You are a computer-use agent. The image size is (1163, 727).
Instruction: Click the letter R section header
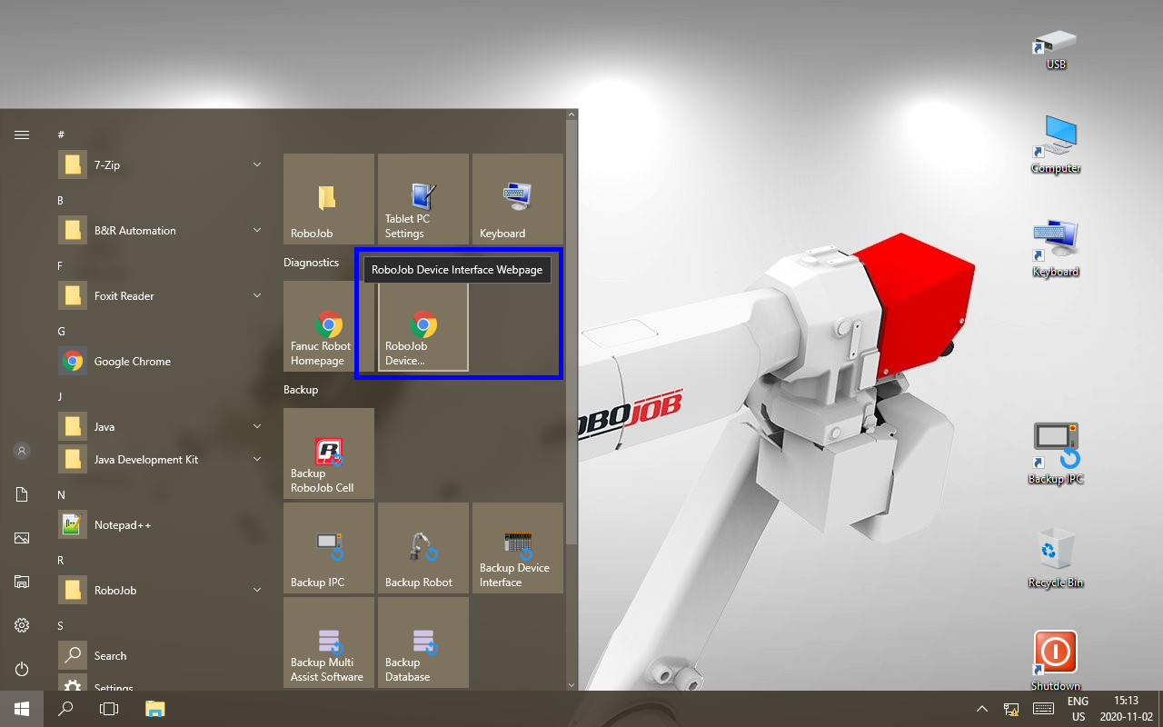(61, 560)
